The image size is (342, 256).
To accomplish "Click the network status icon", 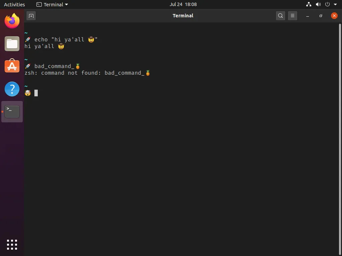I will point(309,5).
